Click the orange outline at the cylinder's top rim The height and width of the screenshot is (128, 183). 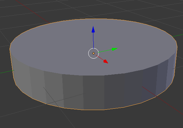click(93, 19)
